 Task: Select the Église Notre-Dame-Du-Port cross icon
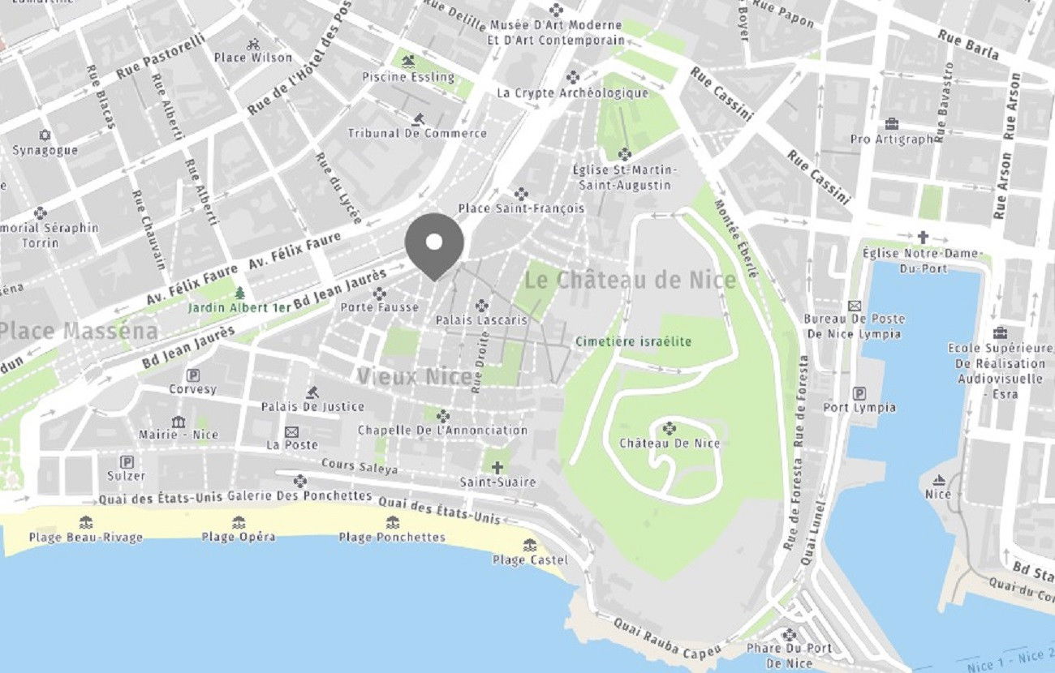(922, 238)
